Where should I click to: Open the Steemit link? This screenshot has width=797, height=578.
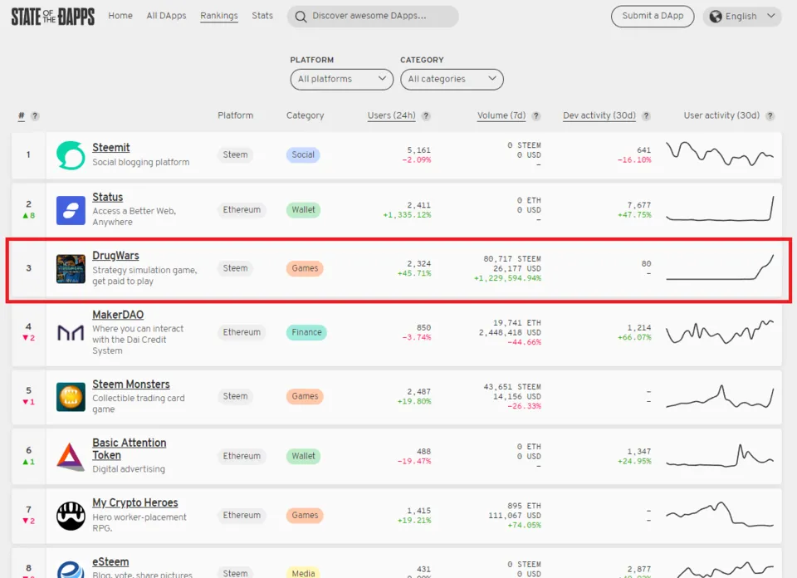point(110,148)
